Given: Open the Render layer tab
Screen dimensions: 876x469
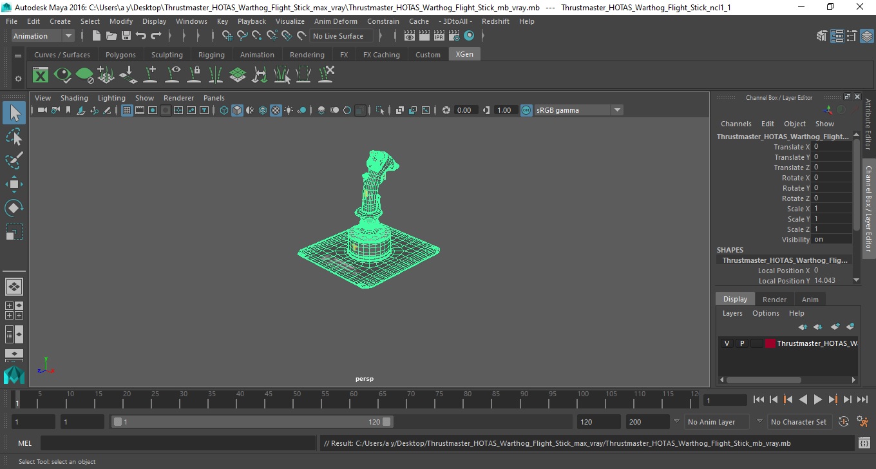Looking at the screenshot, I should (774, 300).
